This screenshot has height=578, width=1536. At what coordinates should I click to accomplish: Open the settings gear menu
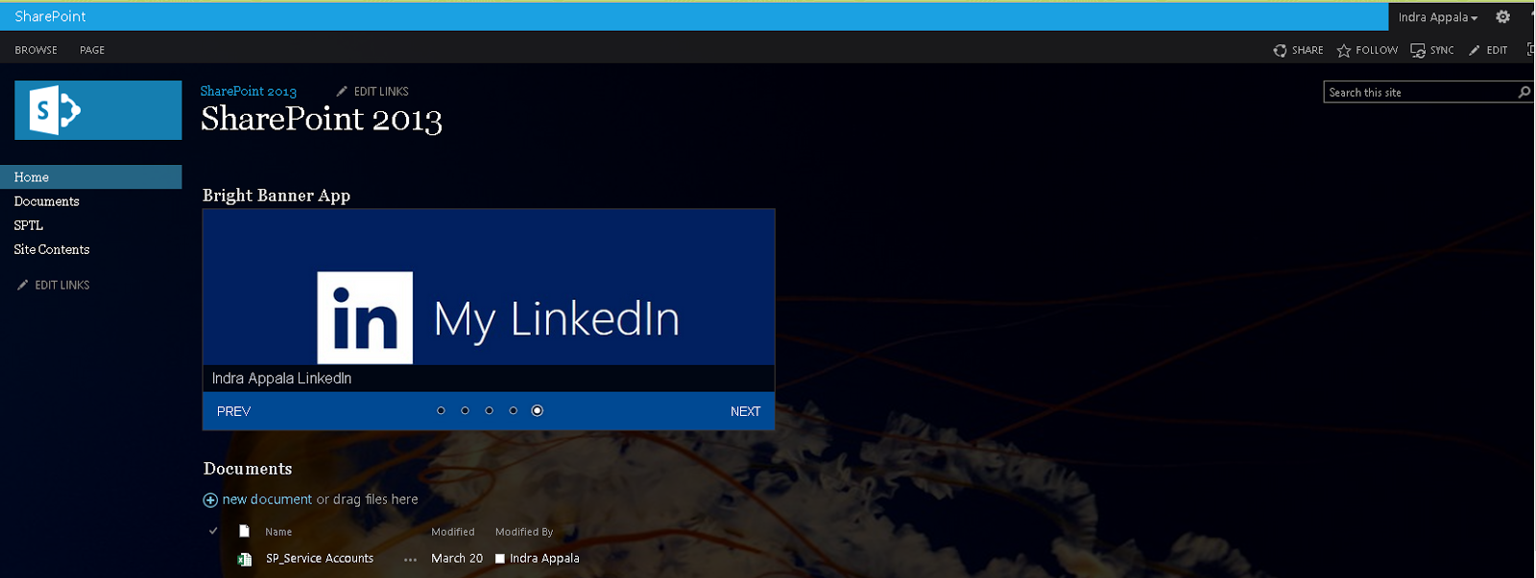tap(1502, 17)
